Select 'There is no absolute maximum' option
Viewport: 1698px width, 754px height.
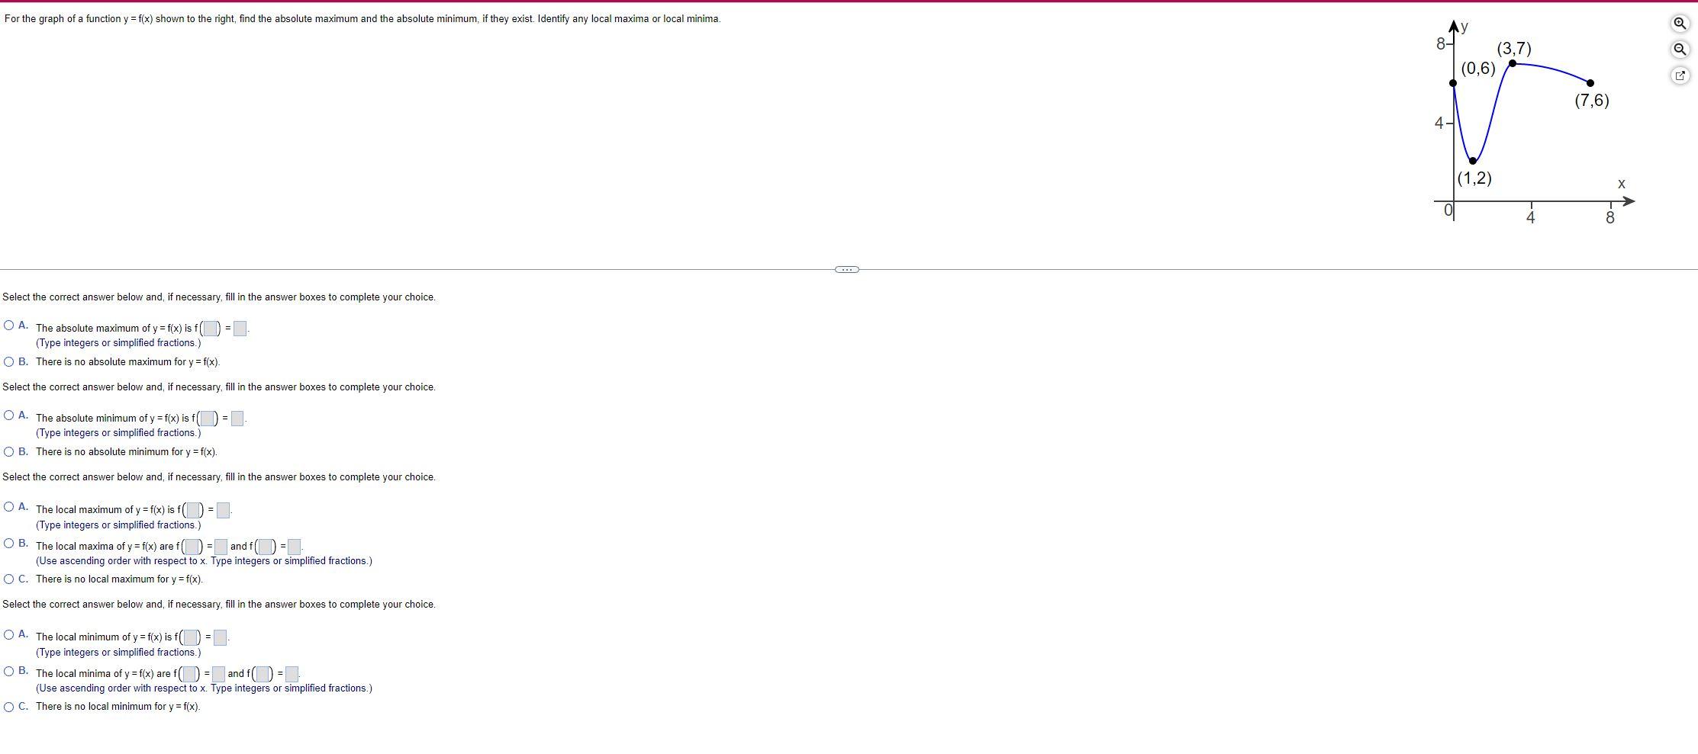8,362
